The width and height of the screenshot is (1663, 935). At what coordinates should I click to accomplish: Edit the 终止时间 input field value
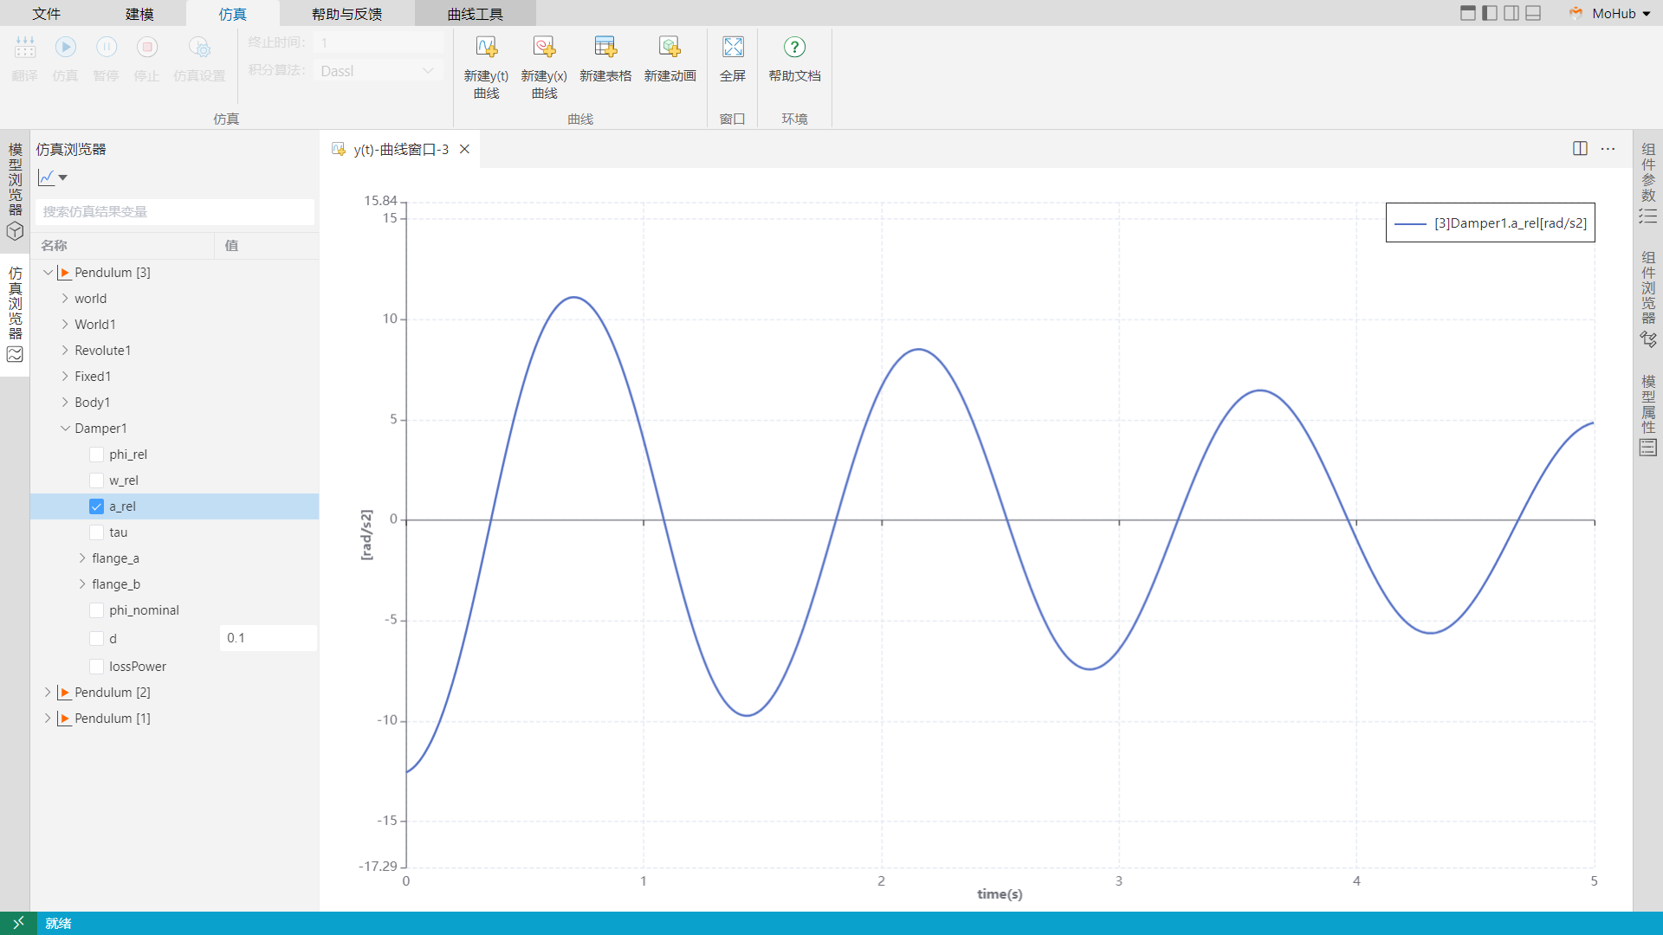[377, 42]
